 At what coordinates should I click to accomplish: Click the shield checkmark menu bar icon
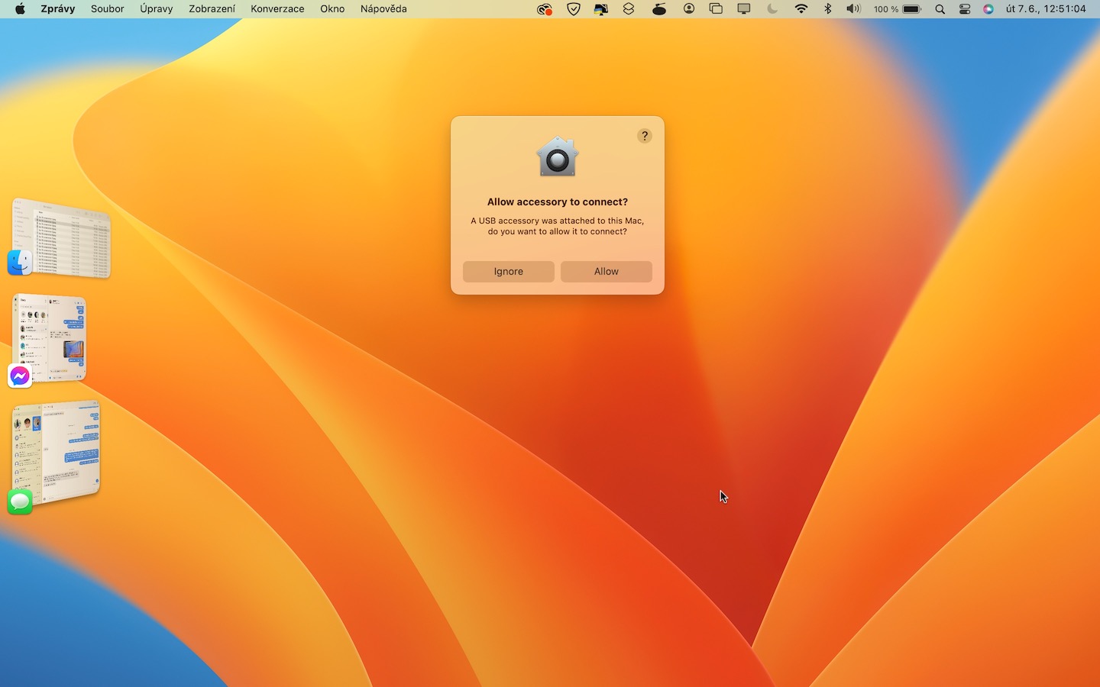tap(574, 9)
